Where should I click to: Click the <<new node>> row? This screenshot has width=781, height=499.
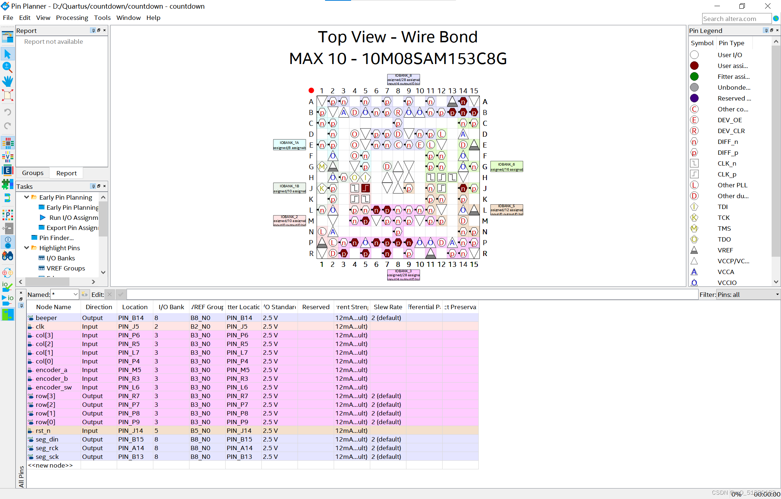coord(253,465)
